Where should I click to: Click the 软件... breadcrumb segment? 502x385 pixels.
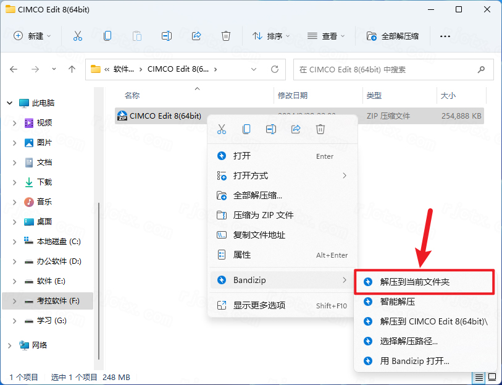(123, 69)
